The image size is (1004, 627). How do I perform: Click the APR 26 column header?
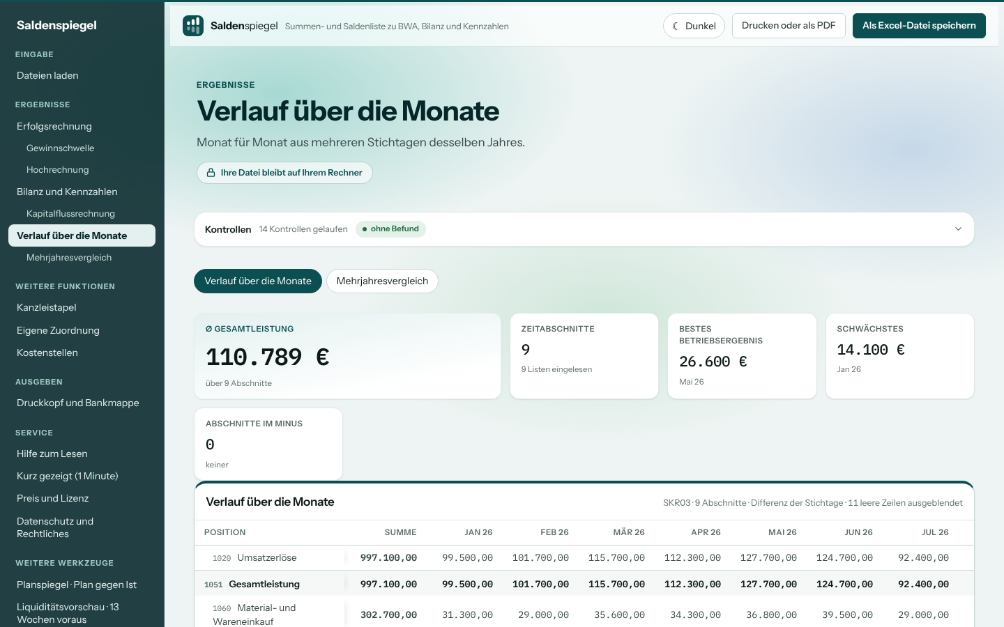pos(706,532)
